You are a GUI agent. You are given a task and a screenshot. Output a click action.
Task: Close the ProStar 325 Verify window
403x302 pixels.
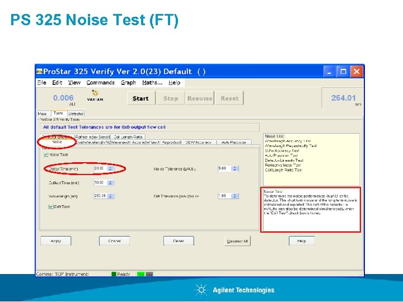[357, 72]
